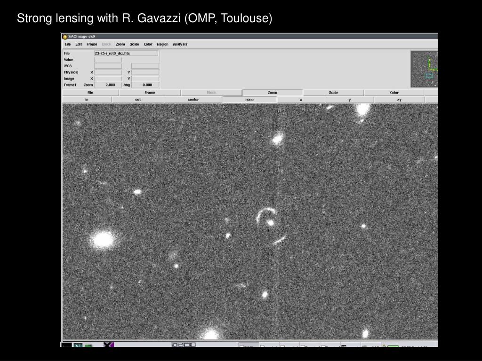Open the Color menu in menu bar

[148, 44]
